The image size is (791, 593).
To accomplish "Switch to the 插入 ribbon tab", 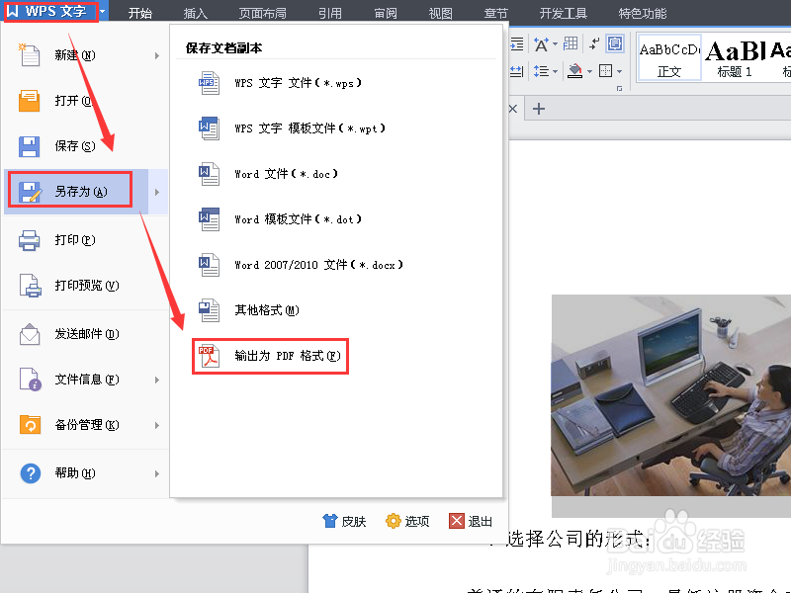I will coord(195,13).
